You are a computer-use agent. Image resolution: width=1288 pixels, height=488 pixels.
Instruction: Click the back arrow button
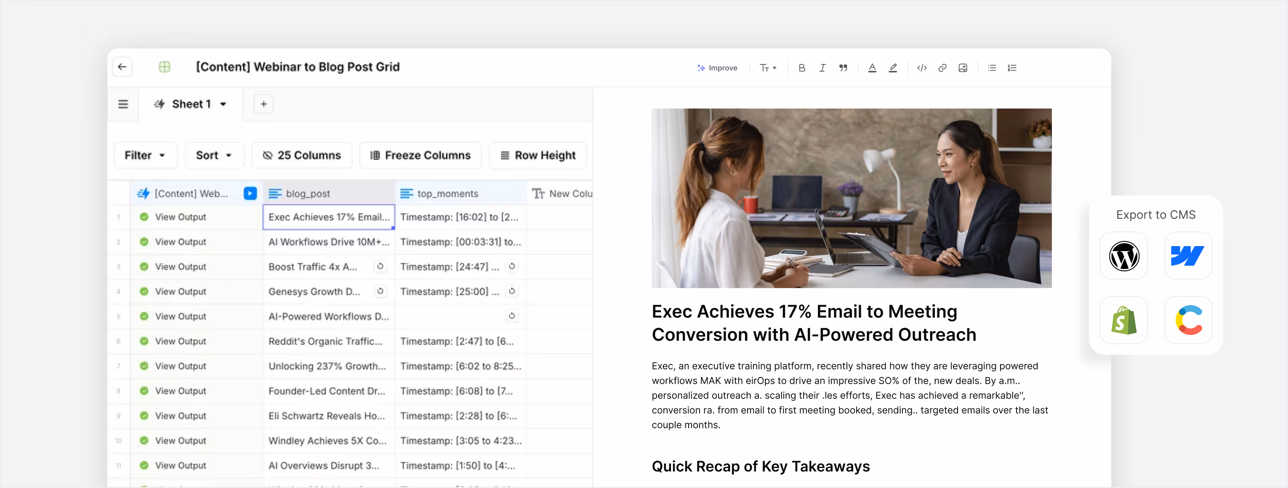tap(122, 67)
